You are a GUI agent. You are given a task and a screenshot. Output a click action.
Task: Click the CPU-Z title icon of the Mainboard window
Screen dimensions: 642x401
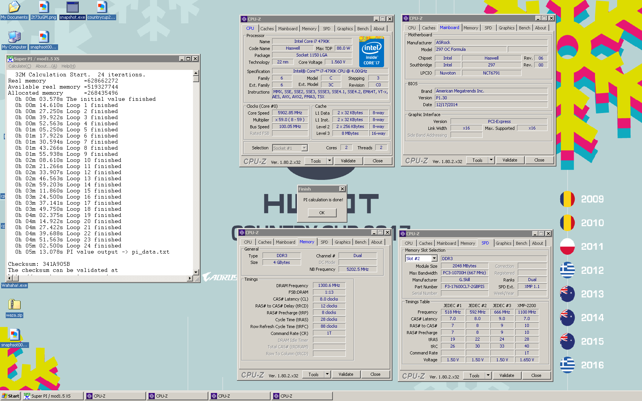[406, 18]
